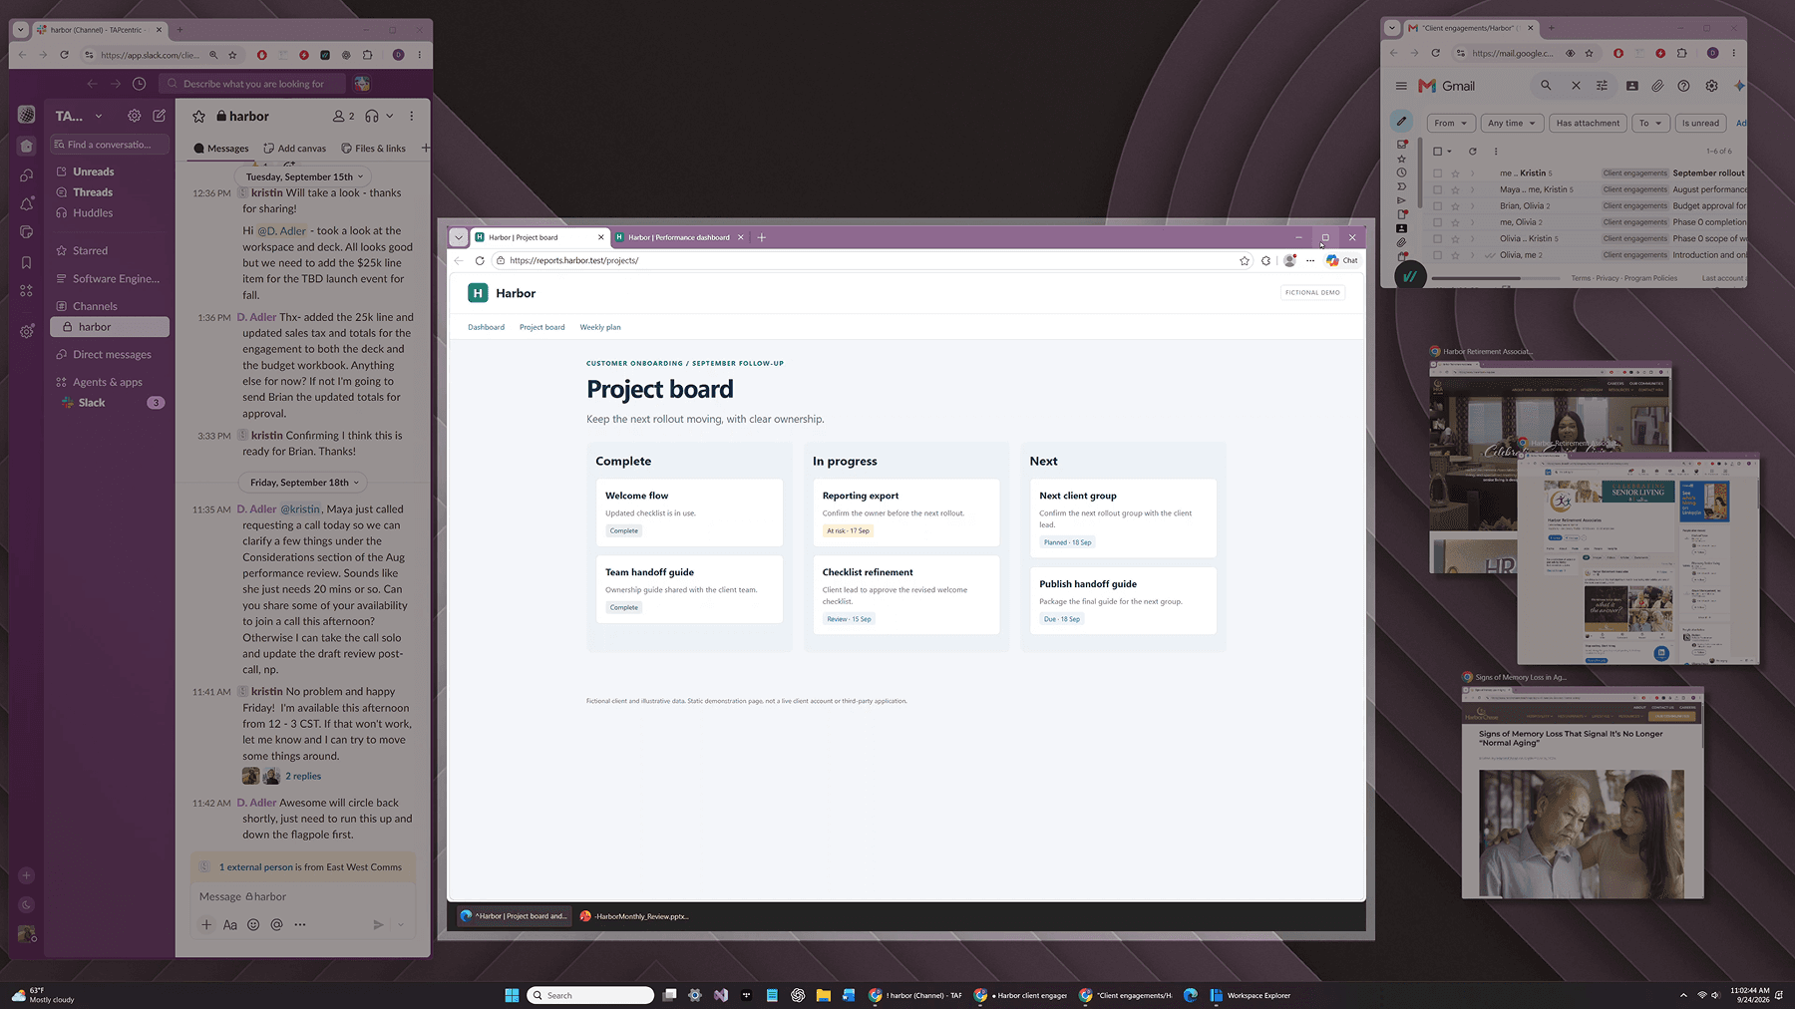The image size is (1795, 1009).
Task: Open the 'From' filter dropdown in Gmail
Action: 1451,123
